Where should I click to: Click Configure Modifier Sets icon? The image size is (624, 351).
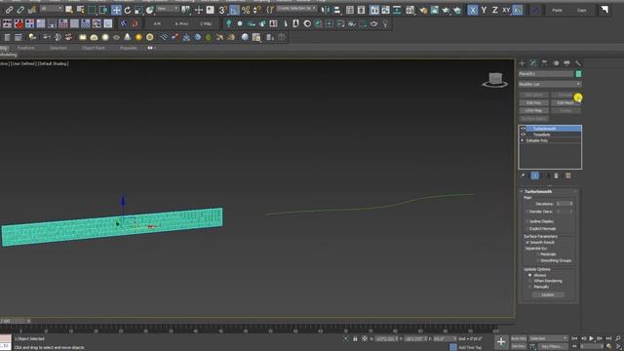tap(568, 175)
